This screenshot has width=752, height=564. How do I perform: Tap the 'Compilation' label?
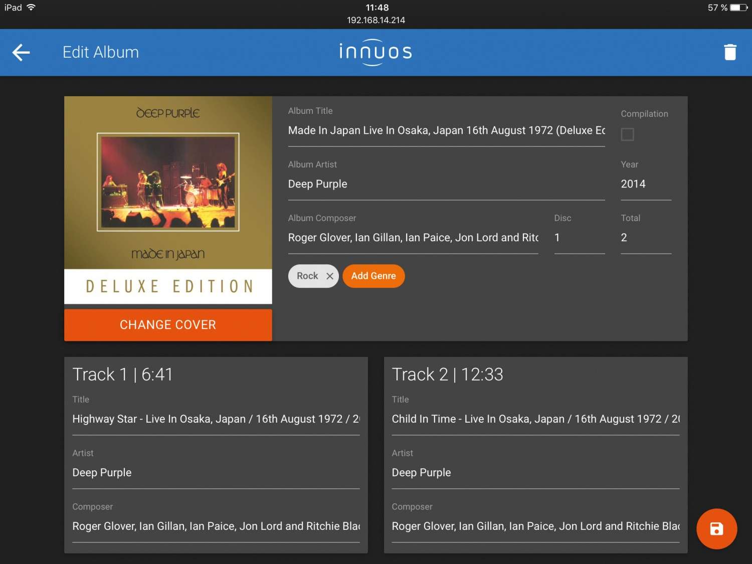coord(644,114)
